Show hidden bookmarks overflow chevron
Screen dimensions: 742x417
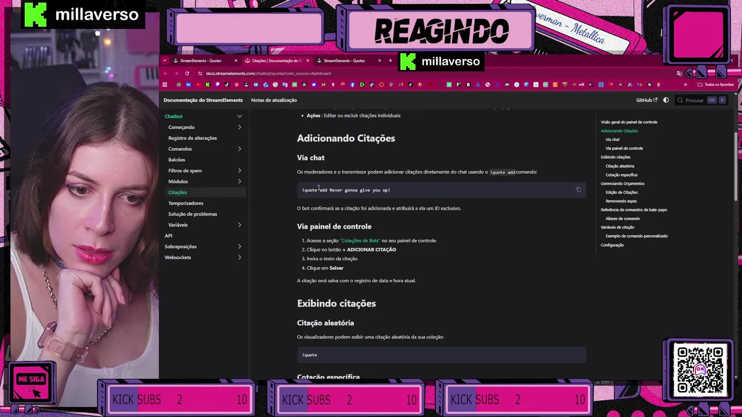[x=685, y=85]
